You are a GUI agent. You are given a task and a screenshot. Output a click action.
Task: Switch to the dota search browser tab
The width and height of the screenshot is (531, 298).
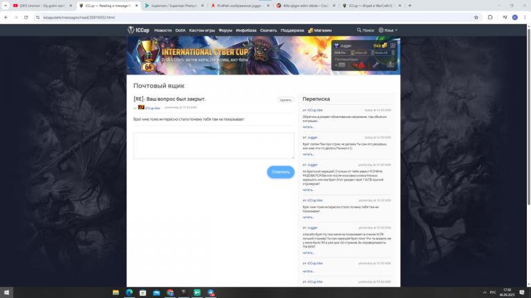pyautogui.click(x=306, y=6)
